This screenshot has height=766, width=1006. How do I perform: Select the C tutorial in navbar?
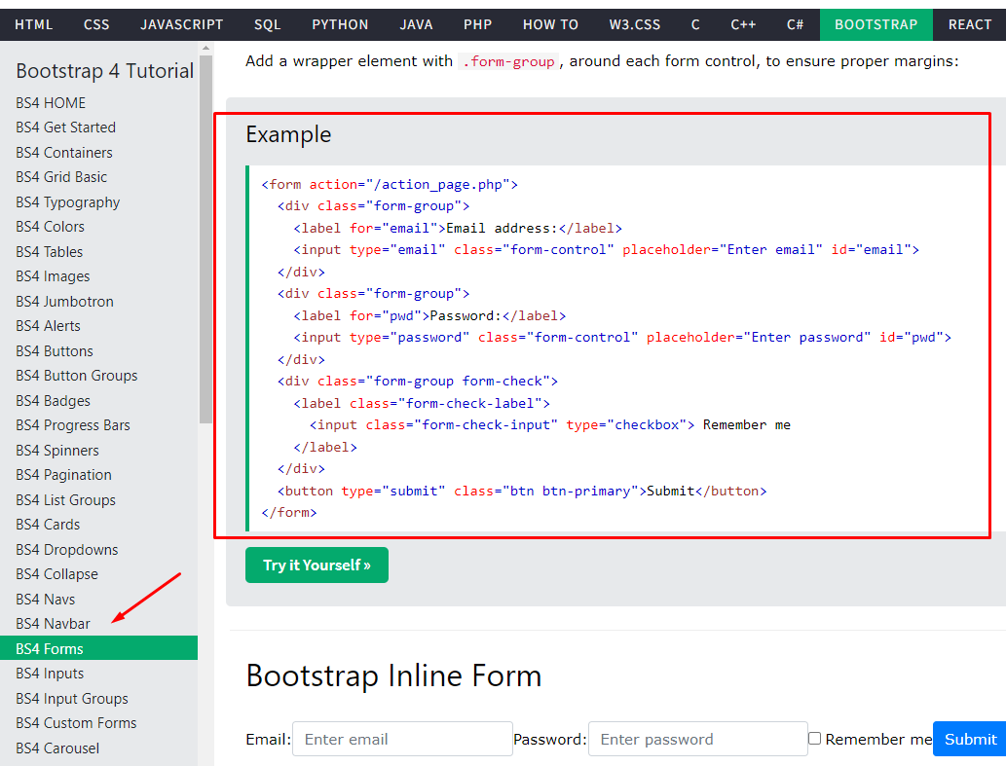pos(694,24)
